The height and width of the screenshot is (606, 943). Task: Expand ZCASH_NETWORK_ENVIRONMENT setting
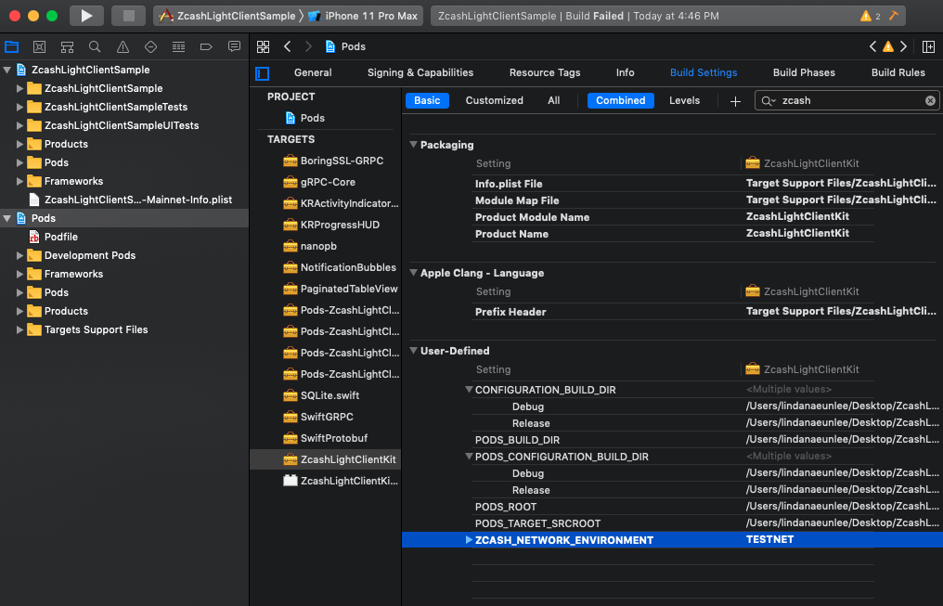[469, 540]
